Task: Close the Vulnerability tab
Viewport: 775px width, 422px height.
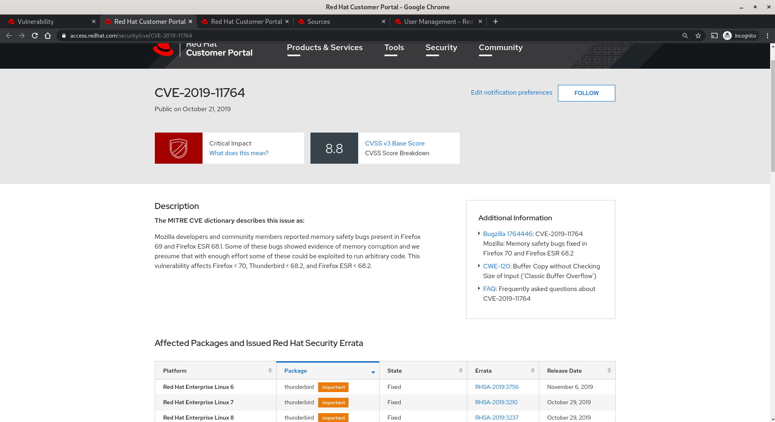Action: [94, 21]
